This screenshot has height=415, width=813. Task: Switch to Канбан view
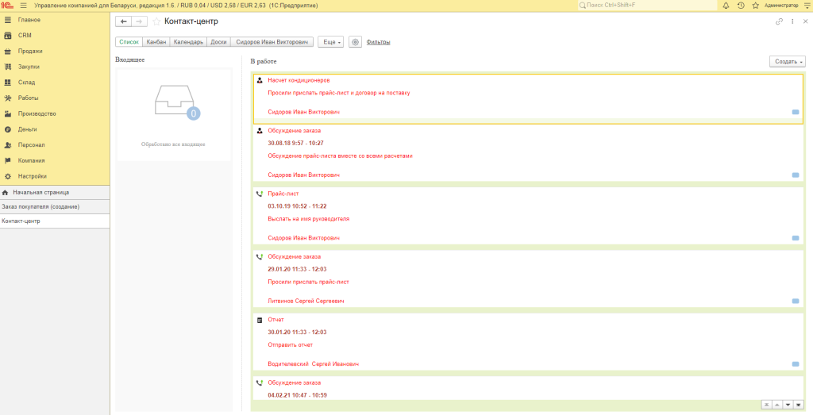click(156, 42)
